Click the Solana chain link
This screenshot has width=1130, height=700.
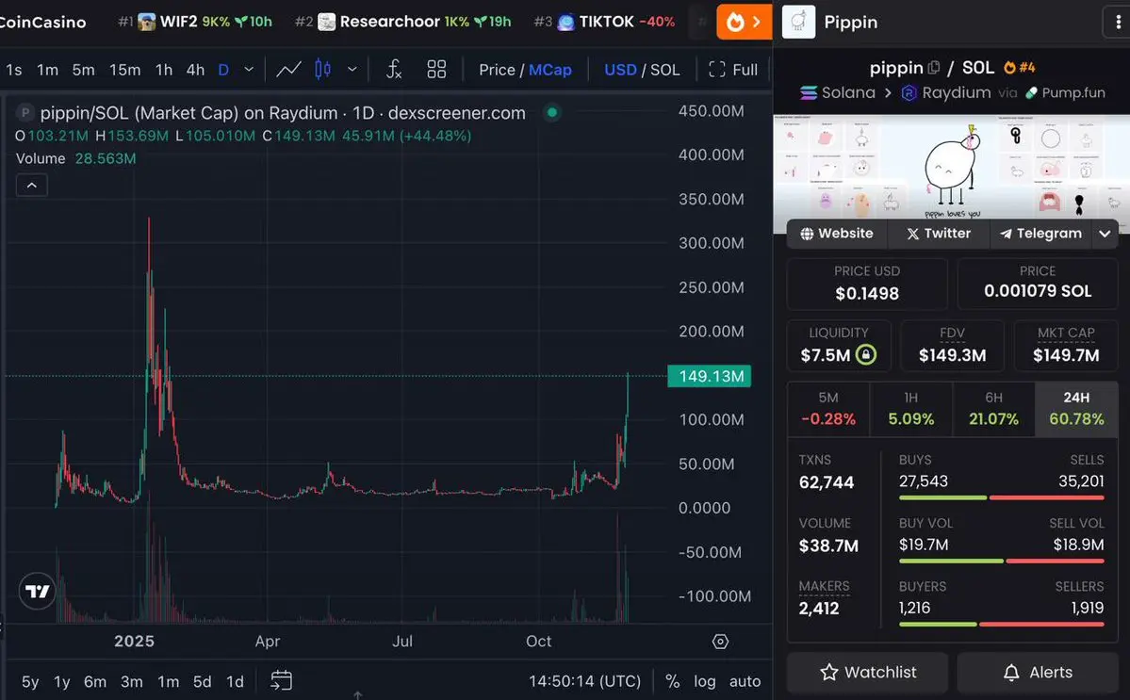click(838, 93)
